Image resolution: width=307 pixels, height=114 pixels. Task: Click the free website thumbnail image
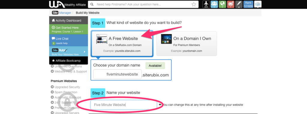tap(102, 39)
